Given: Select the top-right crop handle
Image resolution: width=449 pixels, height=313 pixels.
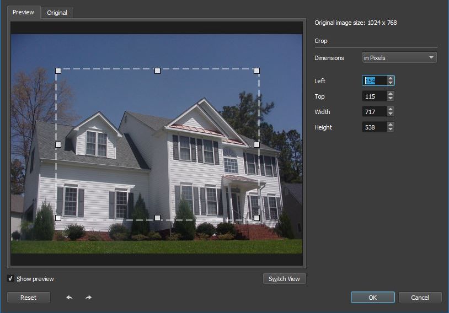Looking at the screenshot, I should click(257, 71).
